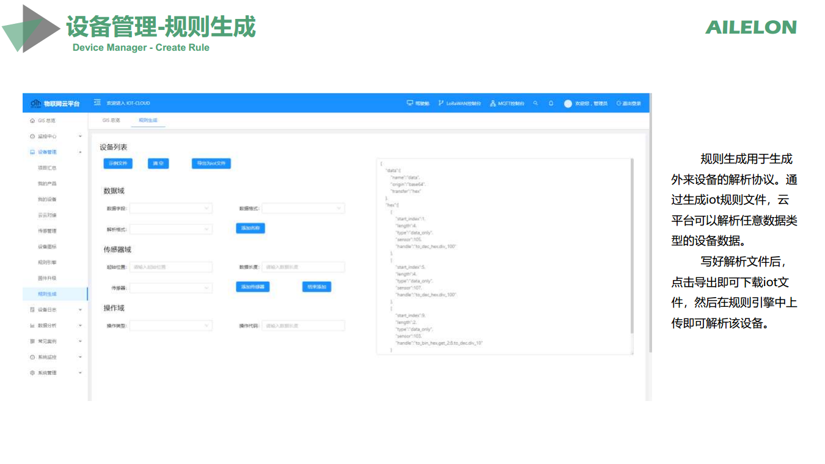Open the 传感器 dropdown
The image size is (825, 464).
(171, 287)
